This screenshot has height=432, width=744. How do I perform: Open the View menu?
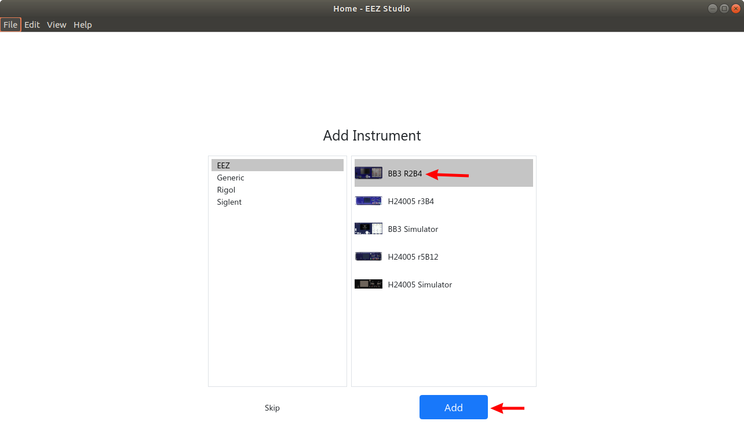pyautogui.click(x=57, y=25)
